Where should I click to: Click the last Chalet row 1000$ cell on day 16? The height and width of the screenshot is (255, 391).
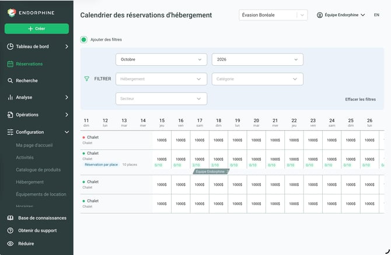181,204
